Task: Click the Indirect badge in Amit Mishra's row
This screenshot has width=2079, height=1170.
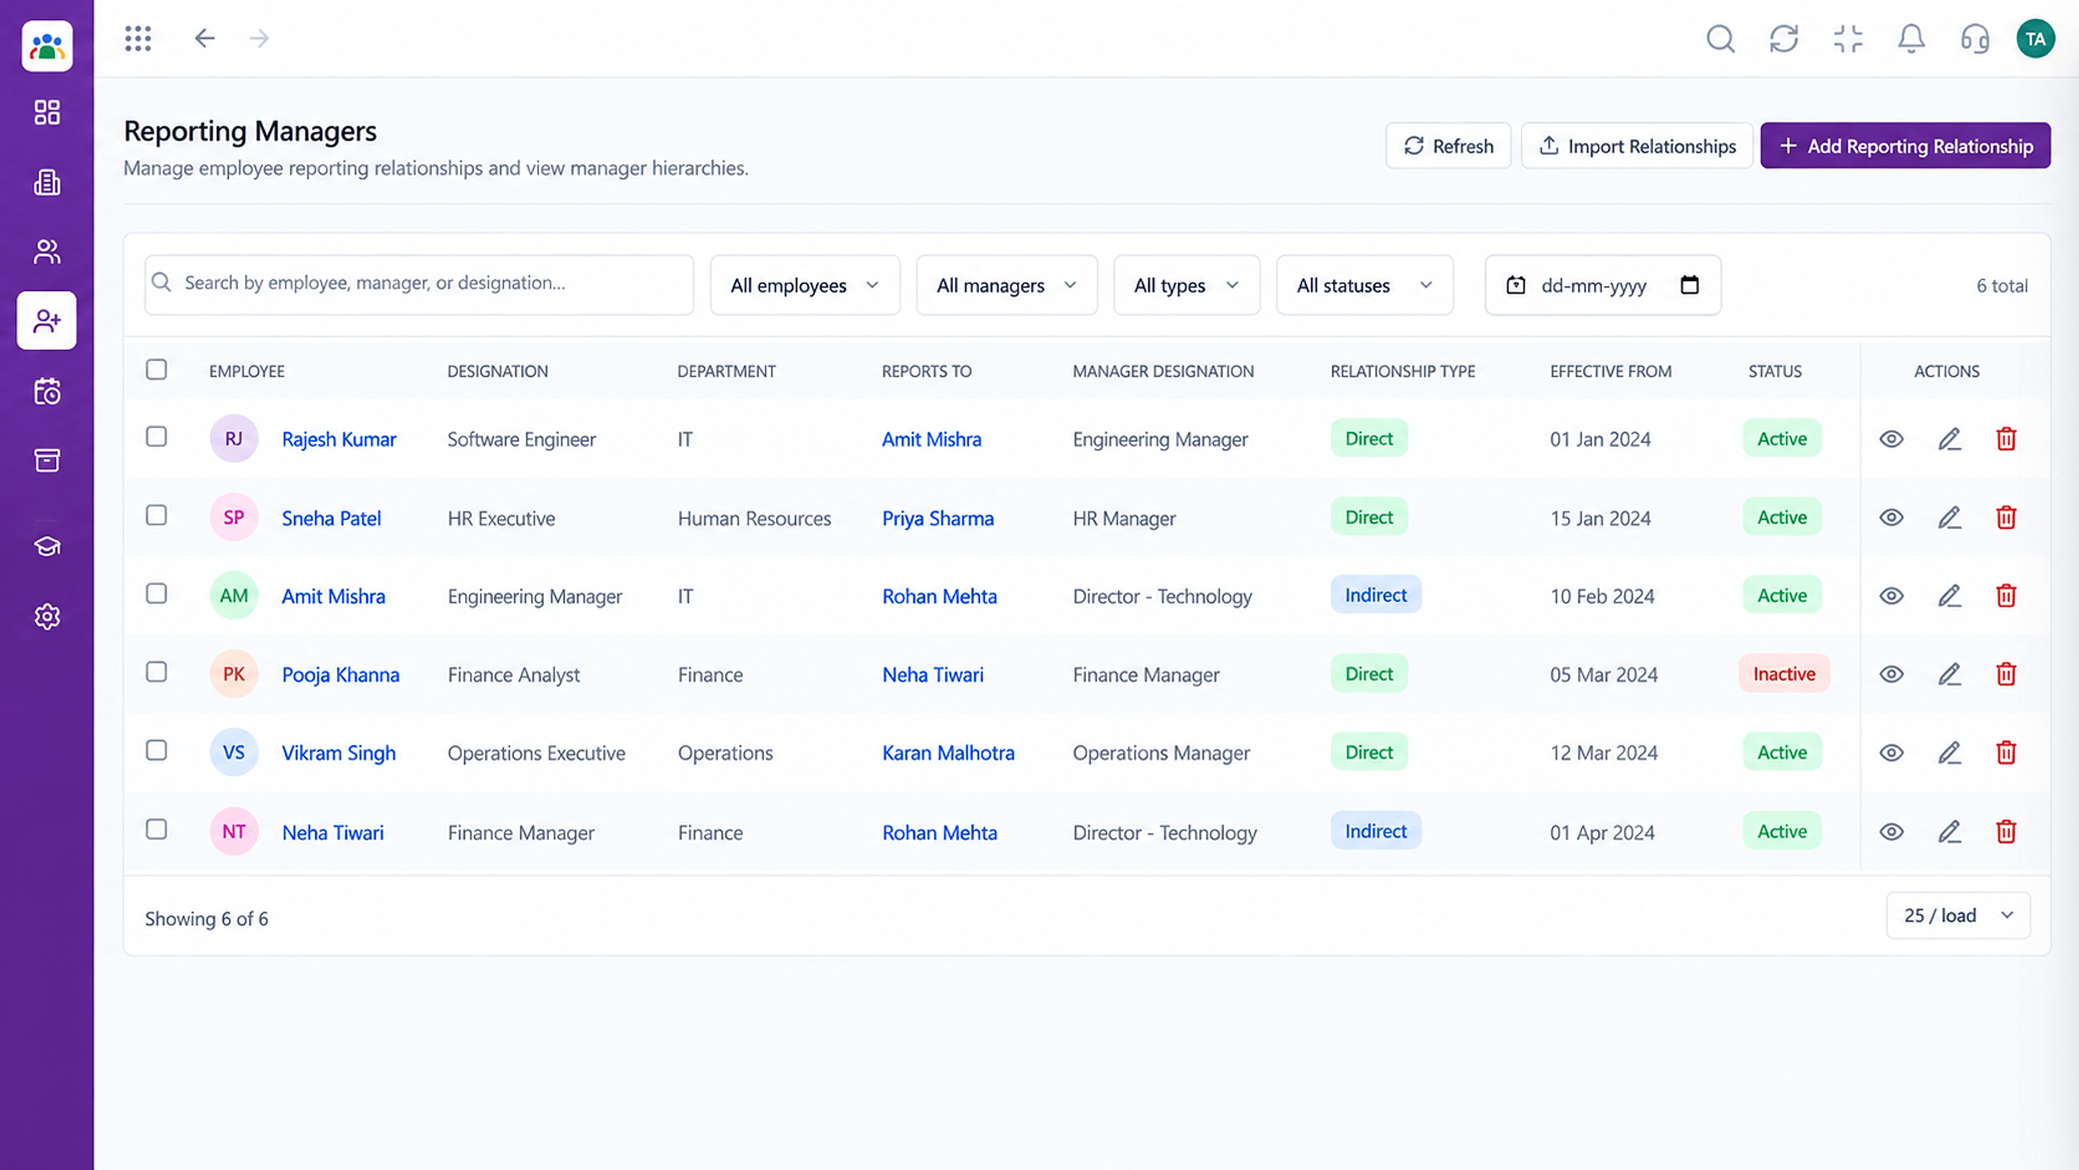Action: 1375,595
